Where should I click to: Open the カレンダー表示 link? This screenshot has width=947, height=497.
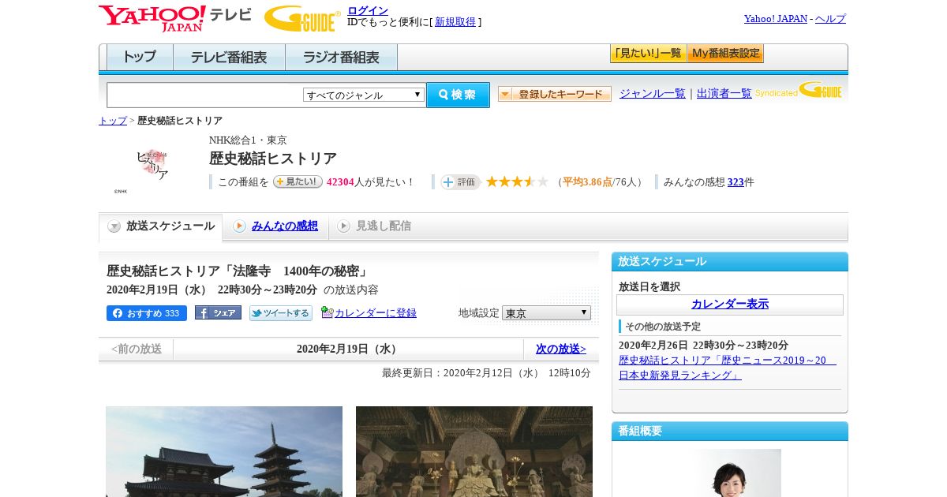click(x=730, y=305)
